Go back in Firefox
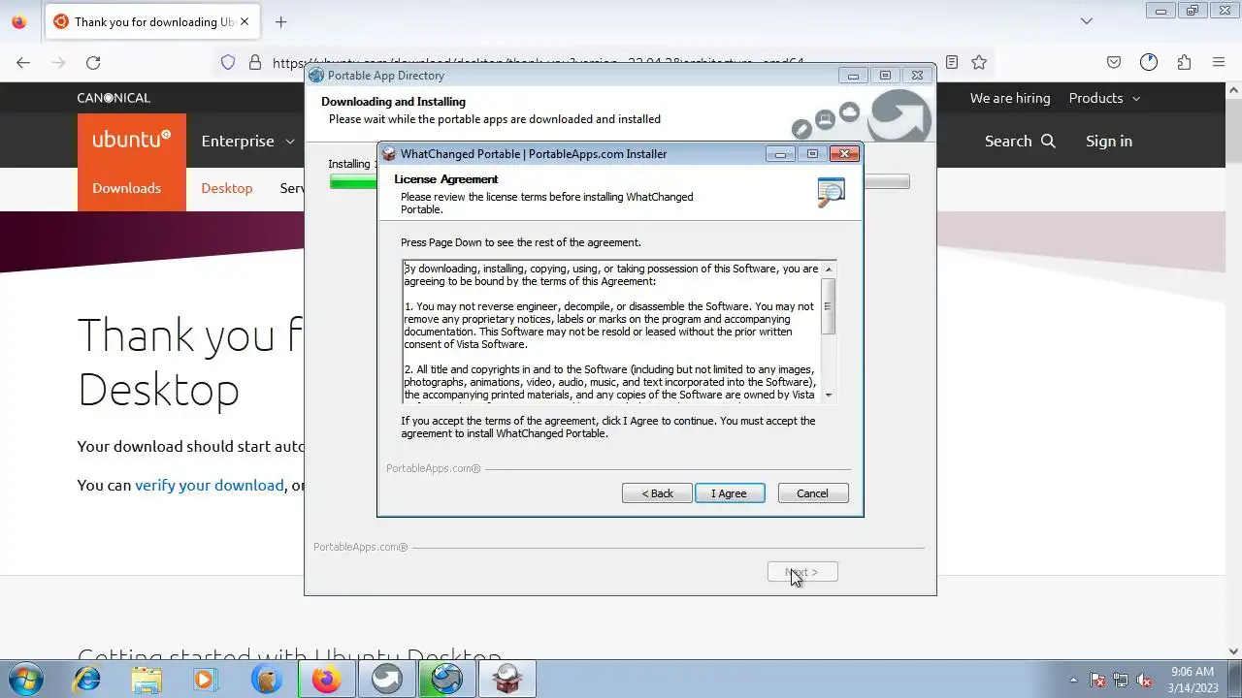 tap(23, 62)
